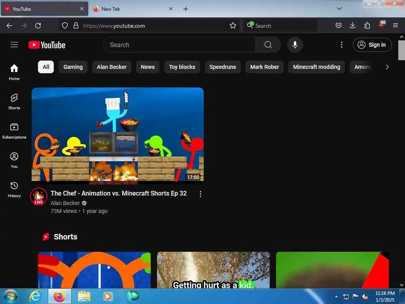Bookmark this page with the star icon
The image size is (405, 304).
click(233, 26)
